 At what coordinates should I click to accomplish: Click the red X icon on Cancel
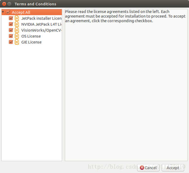pyautogui.click(x=142, y=168)
